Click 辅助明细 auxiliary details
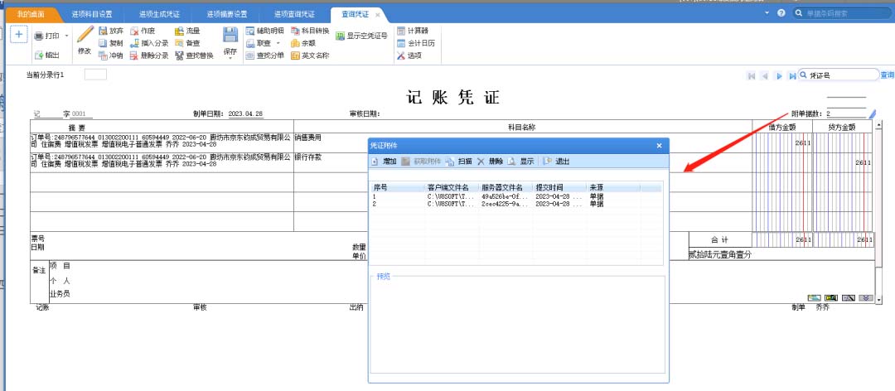The height and width of the screenshot is (391, 895). [x=265, y=31]
